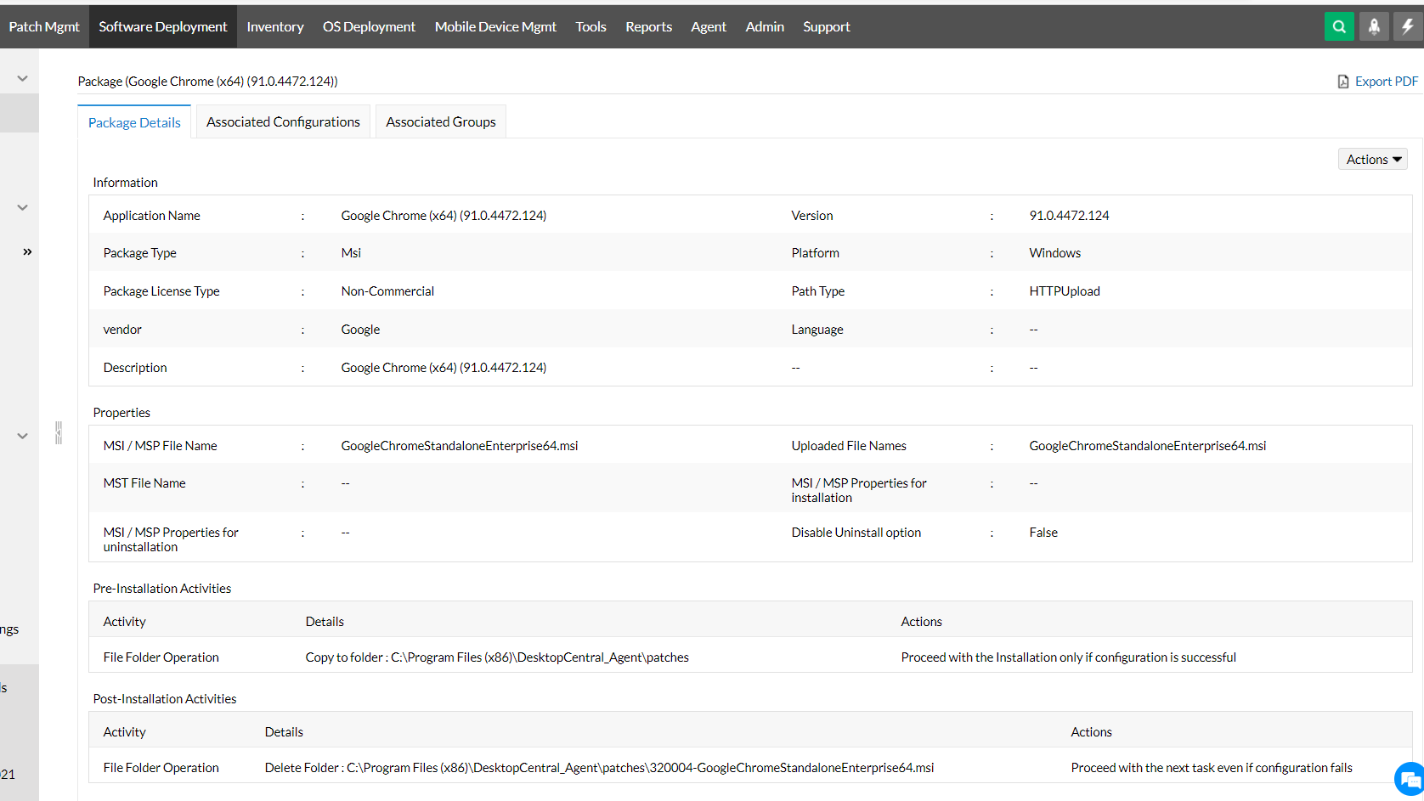Screen dimensions: 1424x801
Task: Open the Support menu
Action: pos(827,26)
